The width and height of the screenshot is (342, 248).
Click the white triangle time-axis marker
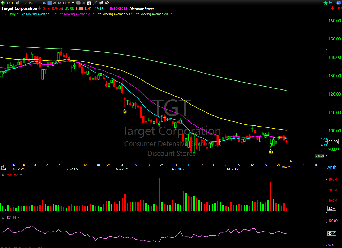coord(291,161)
